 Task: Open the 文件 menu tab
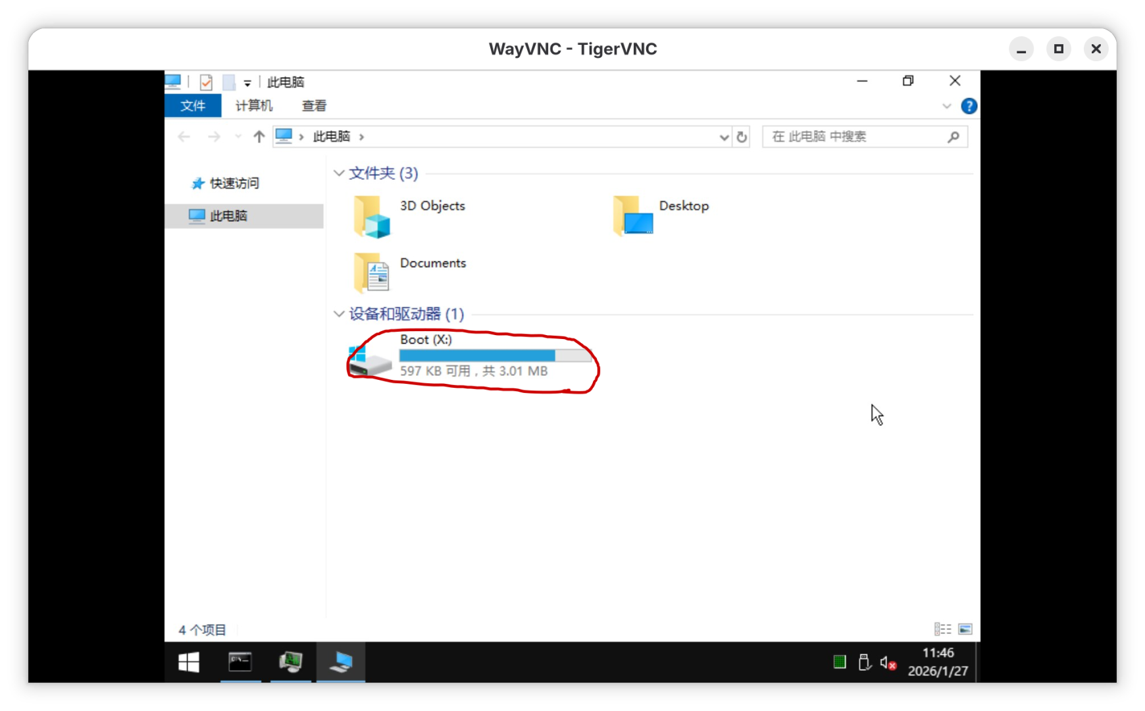[x=193, y=106]
